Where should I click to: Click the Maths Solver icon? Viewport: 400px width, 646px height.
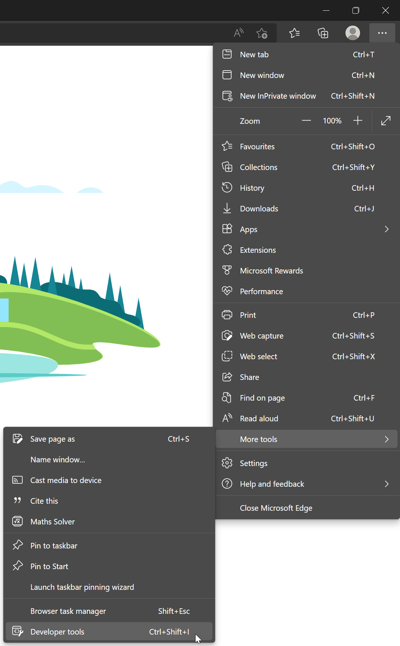(17, 521)
